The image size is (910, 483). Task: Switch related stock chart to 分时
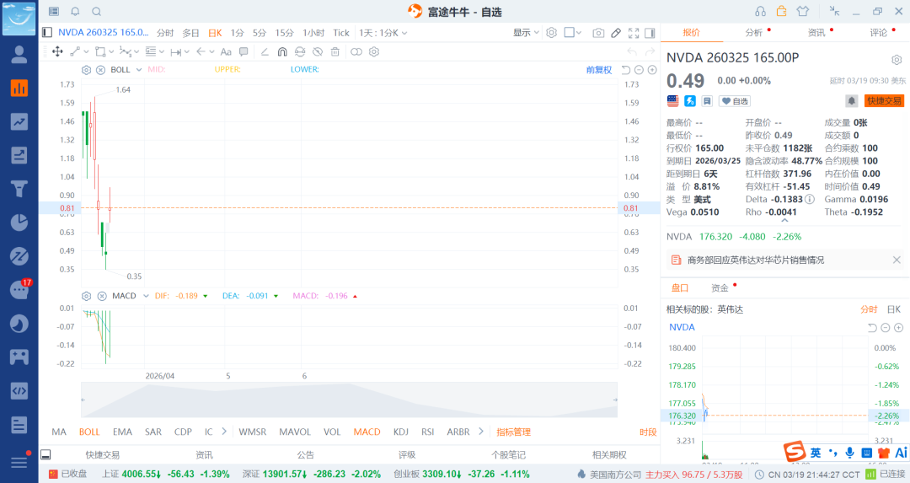point(869,309)
